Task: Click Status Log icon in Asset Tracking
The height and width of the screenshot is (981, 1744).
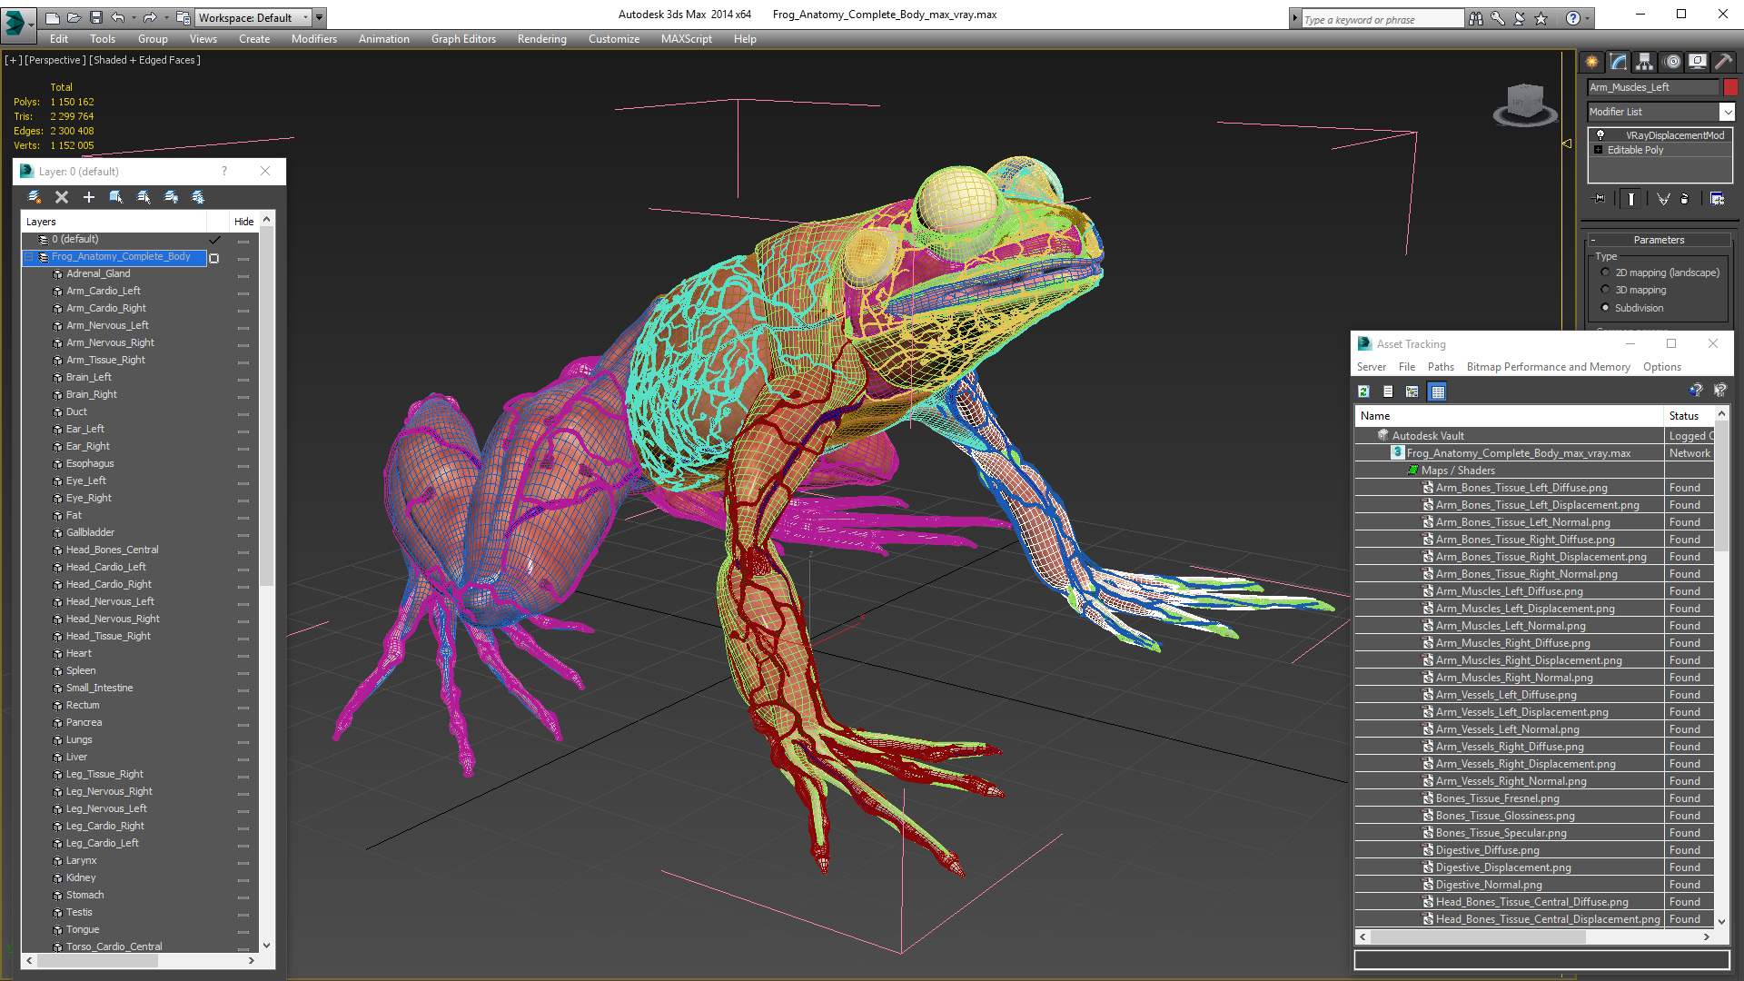Action: tap(1388, 391)
